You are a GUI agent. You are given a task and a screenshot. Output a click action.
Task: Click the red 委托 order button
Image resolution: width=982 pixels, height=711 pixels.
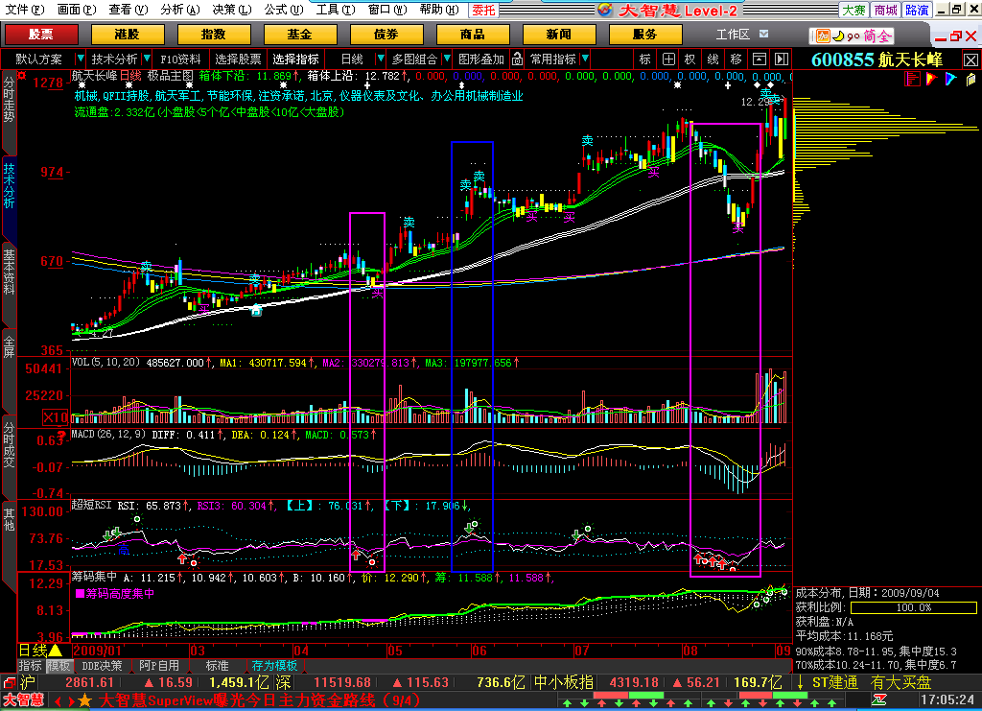pyautogui.click(x=483, y=10)
